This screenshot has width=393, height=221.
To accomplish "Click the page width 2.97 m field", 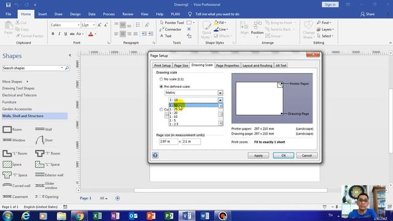I will tap(169, 141).
